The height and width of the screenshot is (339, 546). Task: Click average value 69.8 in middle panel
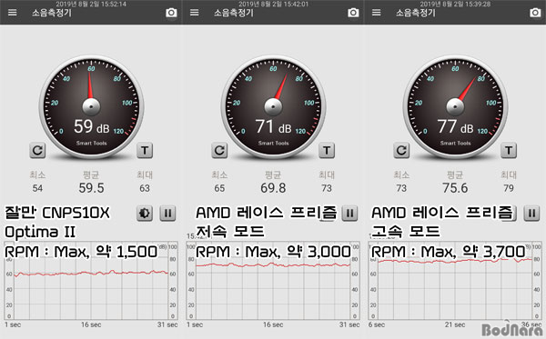pyautogui.click(x=273, y=188)
